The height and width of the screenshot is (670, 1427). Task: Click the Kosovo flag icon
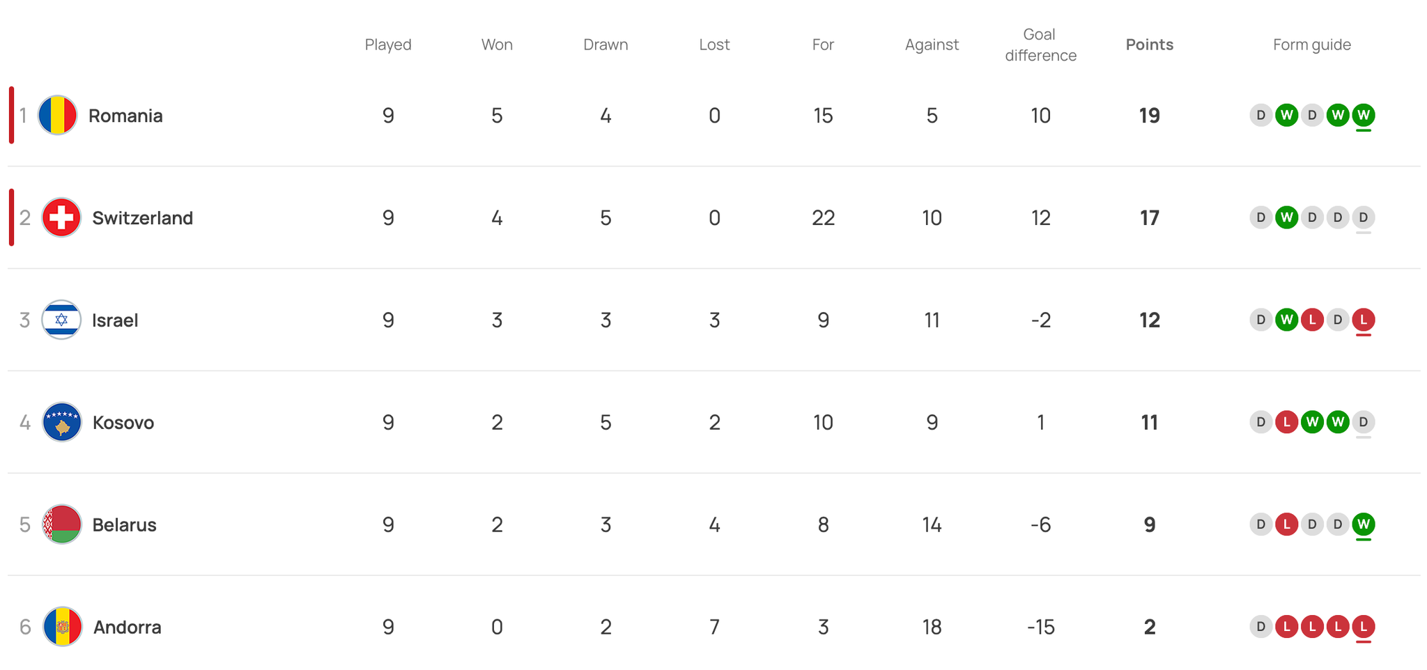[x=62, y=422]
